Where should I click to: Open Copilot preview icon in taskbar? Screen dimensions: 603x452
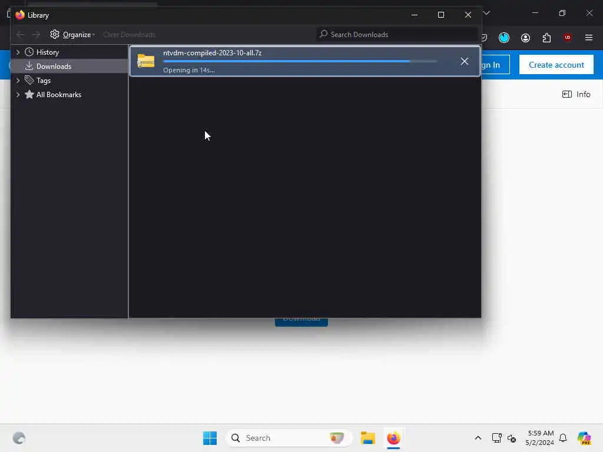(584, 438)
